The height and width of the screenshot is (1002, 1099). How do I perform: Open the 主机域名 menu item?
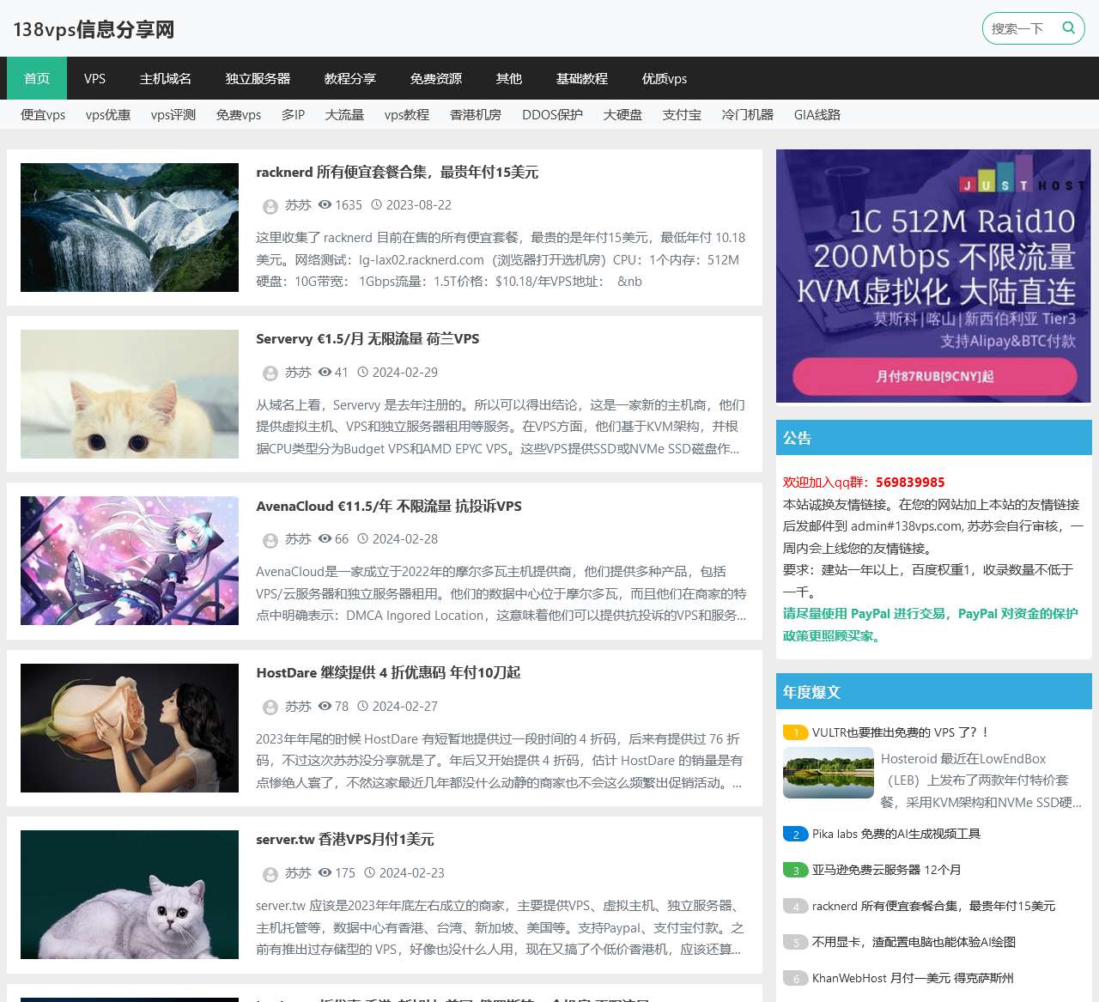click(x=166, y=78)
